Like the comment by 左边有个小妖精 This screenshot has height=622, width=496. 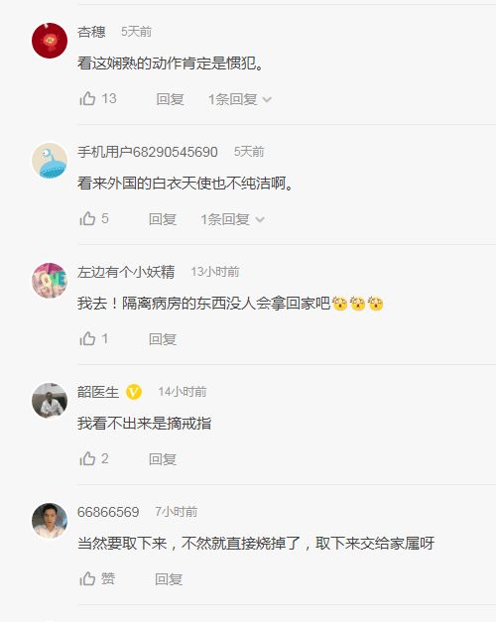94,338
